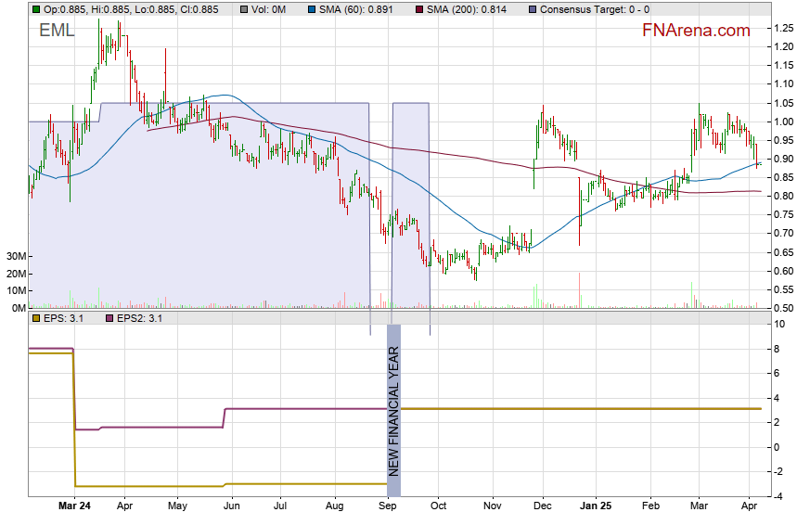Select the NEW FINANCIAL YEAR marker bar
Image resolution: width=797 pixels, height=525 pixels.
coord(393,409)
